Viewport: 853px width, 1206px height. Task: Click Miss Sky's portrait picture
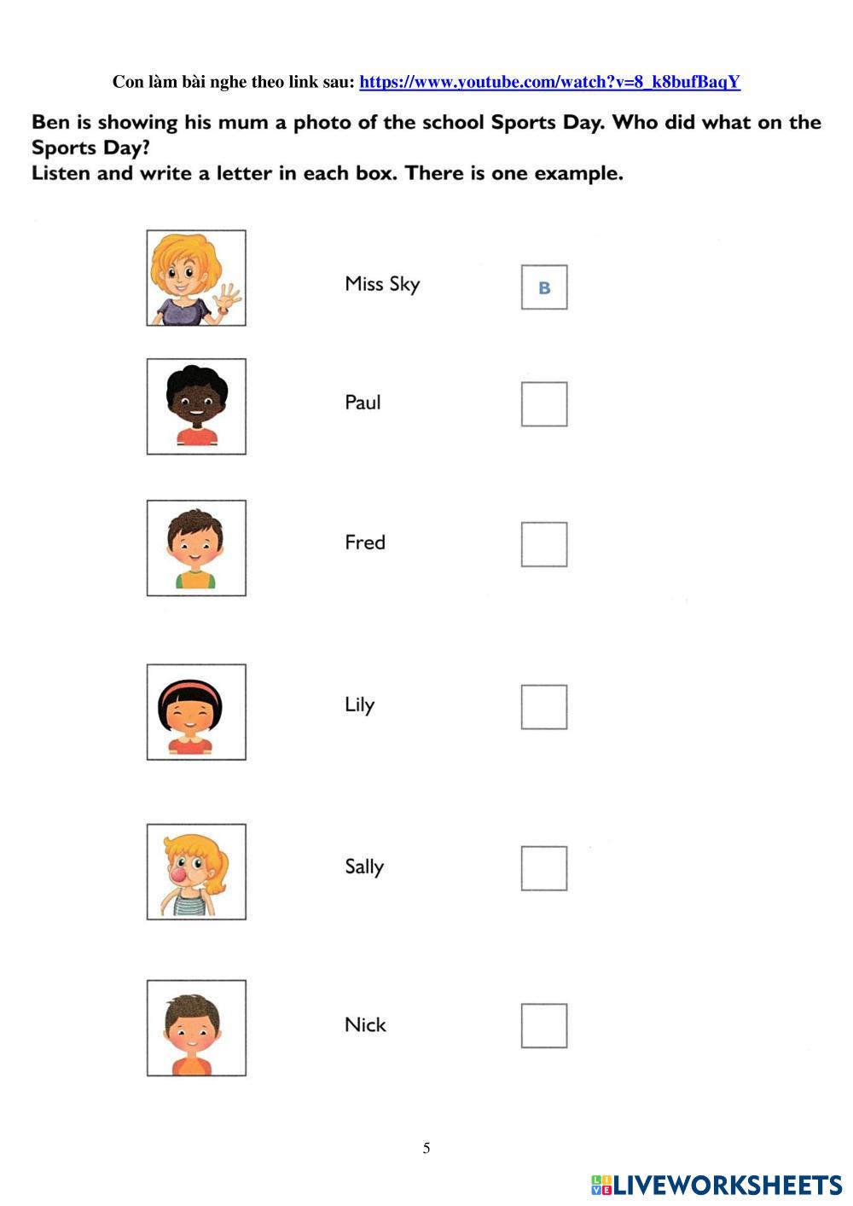pyautogui.click(x=196, y=278)
